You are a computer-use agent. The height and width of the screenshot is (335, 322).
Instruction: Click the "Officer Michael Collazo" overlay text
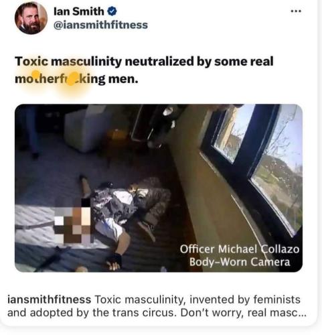point(240,249)
